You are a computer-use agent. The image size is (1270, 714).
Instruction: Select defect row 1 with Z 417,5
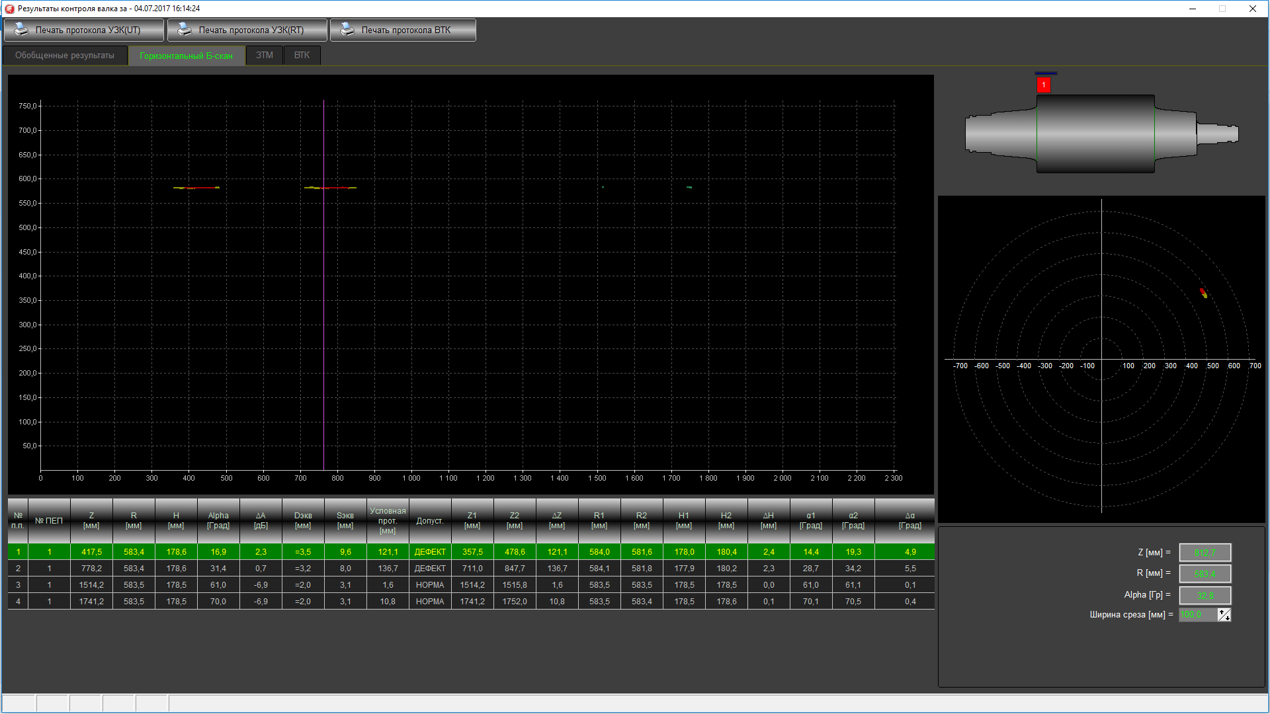[471, 552]
